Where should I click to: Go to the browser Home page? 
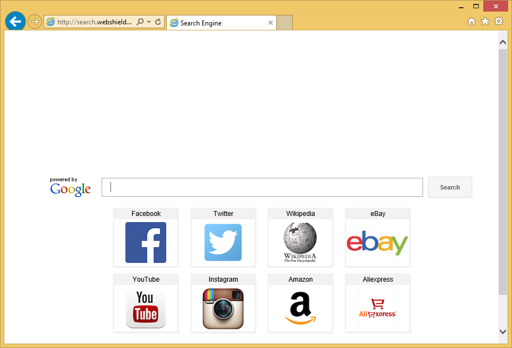[472, 22]
